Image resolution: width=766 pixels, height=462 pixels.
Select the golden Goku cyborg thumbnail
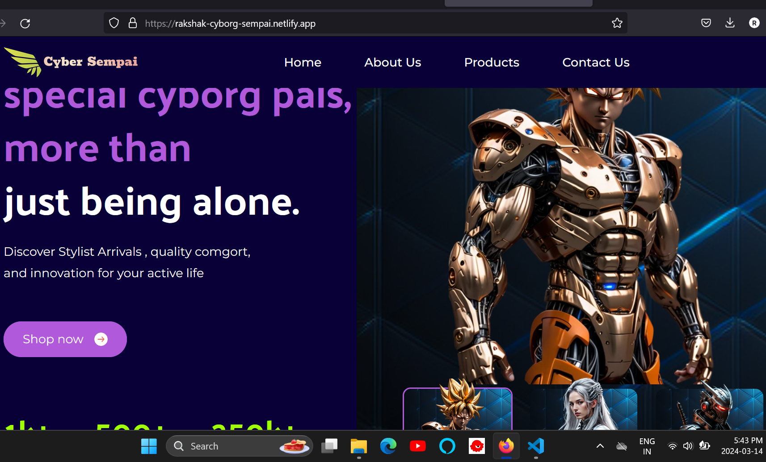[458, 408]
